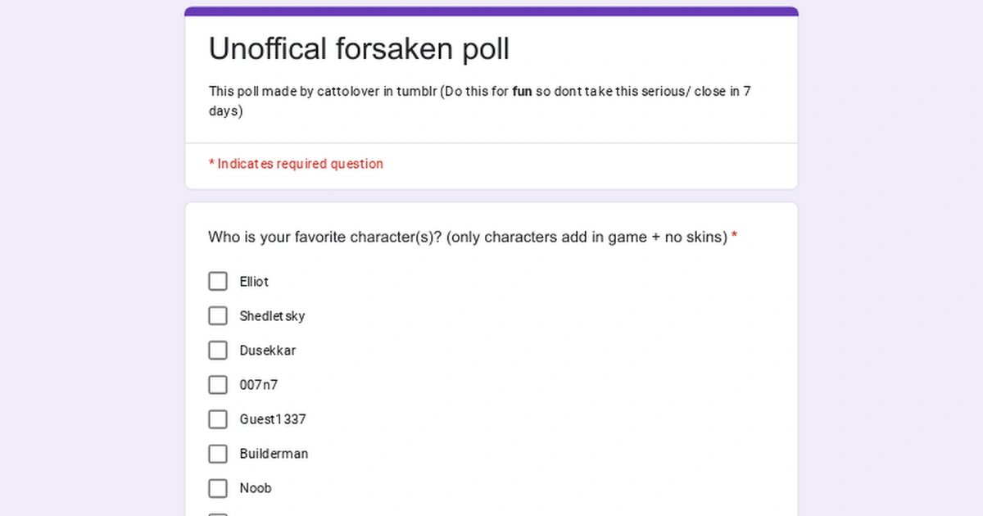Click the Dusekkar label text
The image size is (983, 516).
click(x=268, y=350)
